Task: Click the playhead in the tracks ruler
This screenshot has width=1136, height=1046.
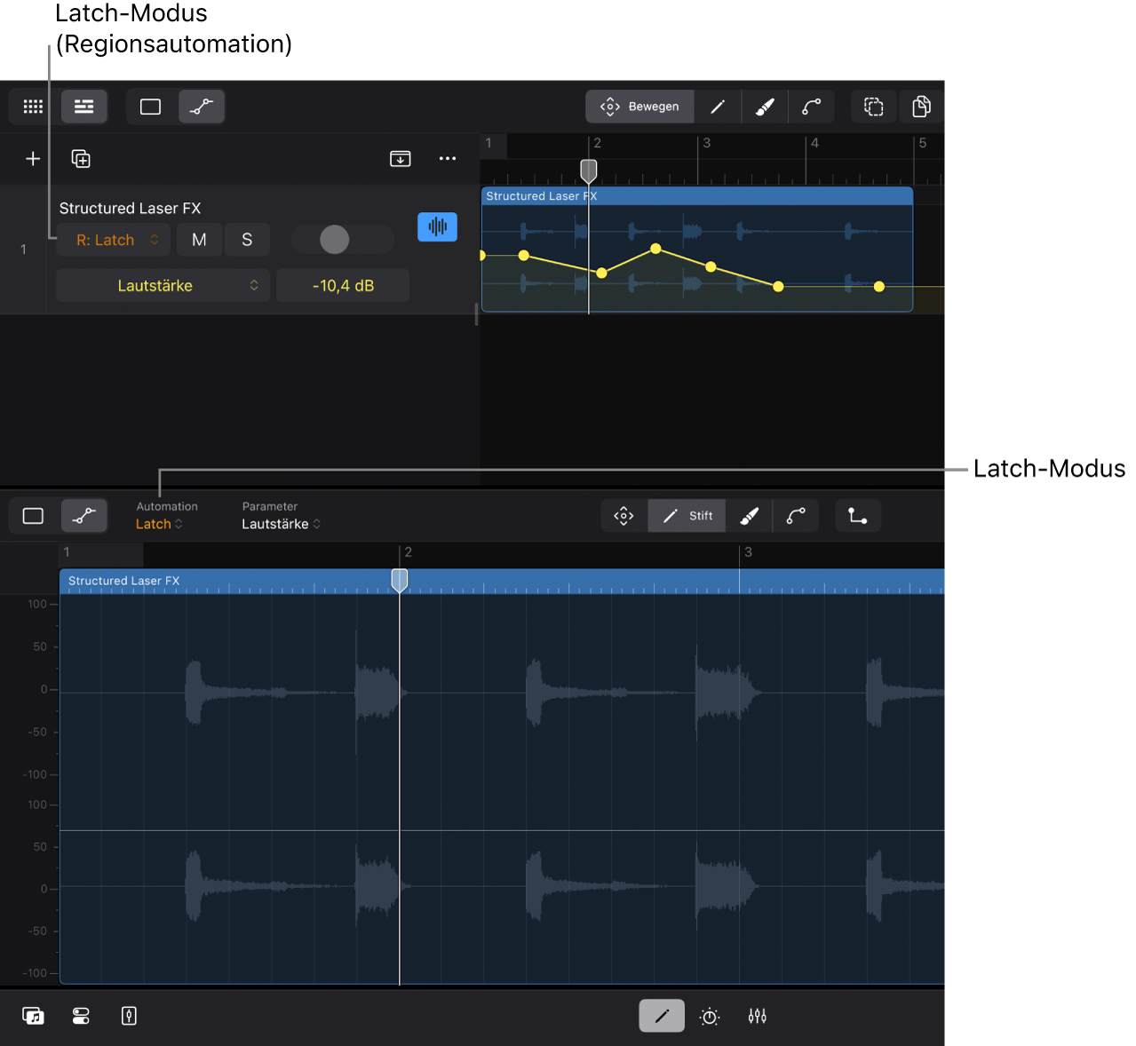Action: coord(589,170)
